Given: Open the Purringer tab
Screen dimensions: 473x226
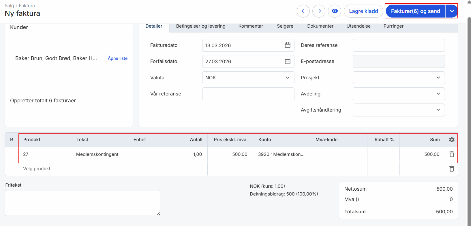Looking at the screenshot, I should click(393, 26).
